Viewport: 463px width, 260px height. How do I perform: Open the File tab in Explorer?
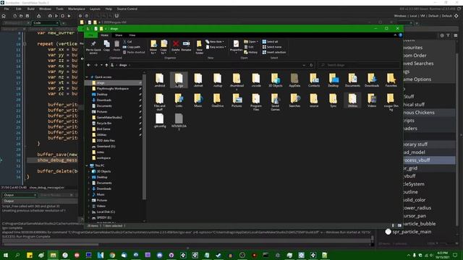pos(91,35)
